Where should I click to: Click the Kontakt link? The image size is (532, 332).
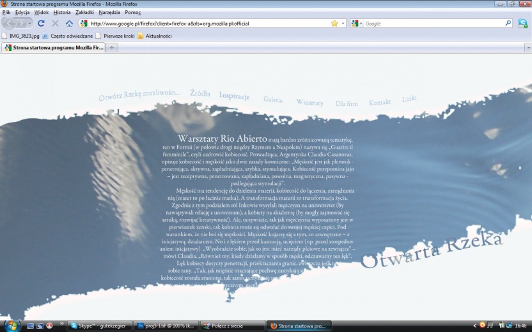(x=379, y=102)
